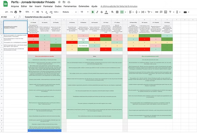Click the Redo arrow icon
Viewport: 197px width, 133px height.
coord(11,12)
